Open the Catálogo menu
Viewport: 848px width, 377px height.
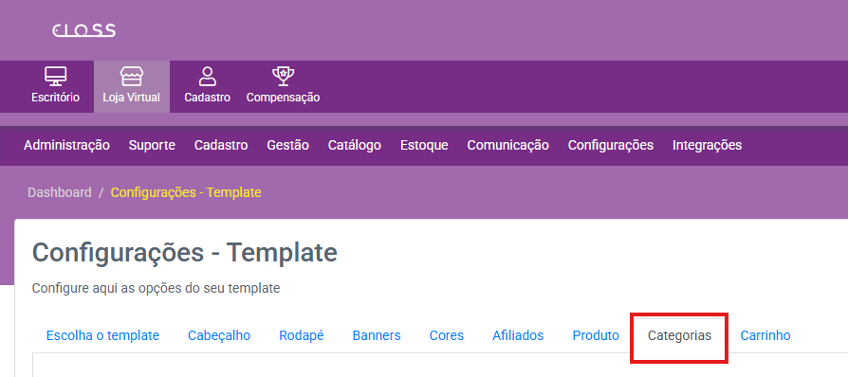pos(354,145)
